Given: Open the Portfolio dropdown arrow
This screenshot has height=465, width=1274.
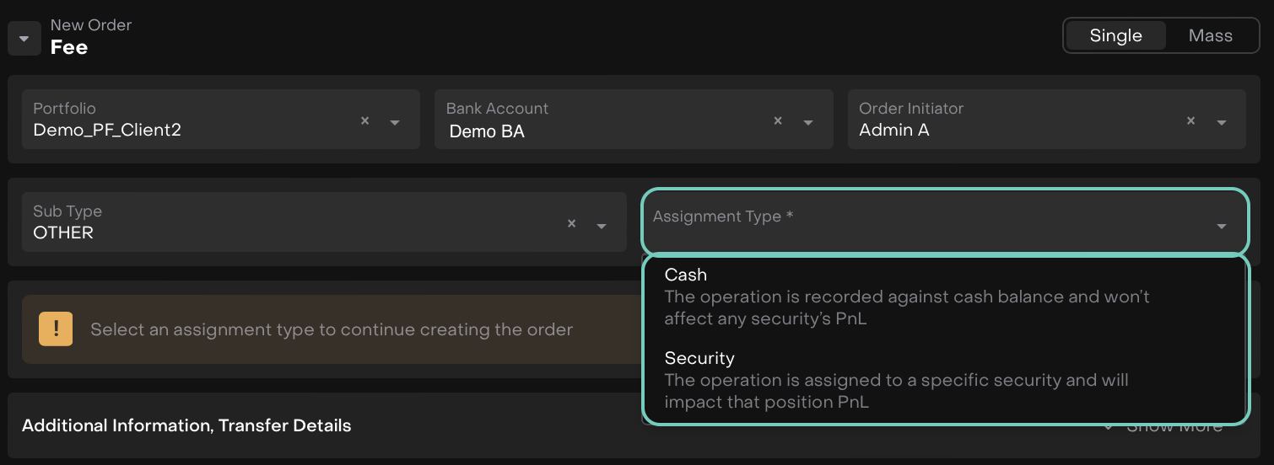Looking at the screenshot, I should pyautogui.click(x=395, y=123).
